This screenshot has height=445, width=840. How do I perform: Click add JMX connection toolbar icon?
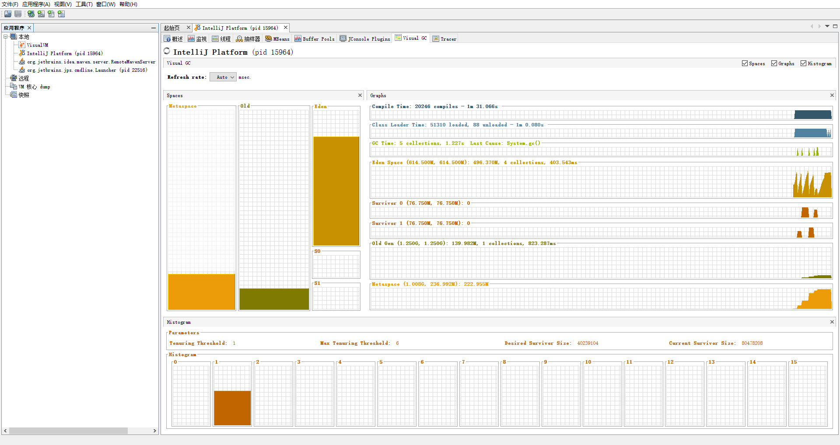coord(41,14)
